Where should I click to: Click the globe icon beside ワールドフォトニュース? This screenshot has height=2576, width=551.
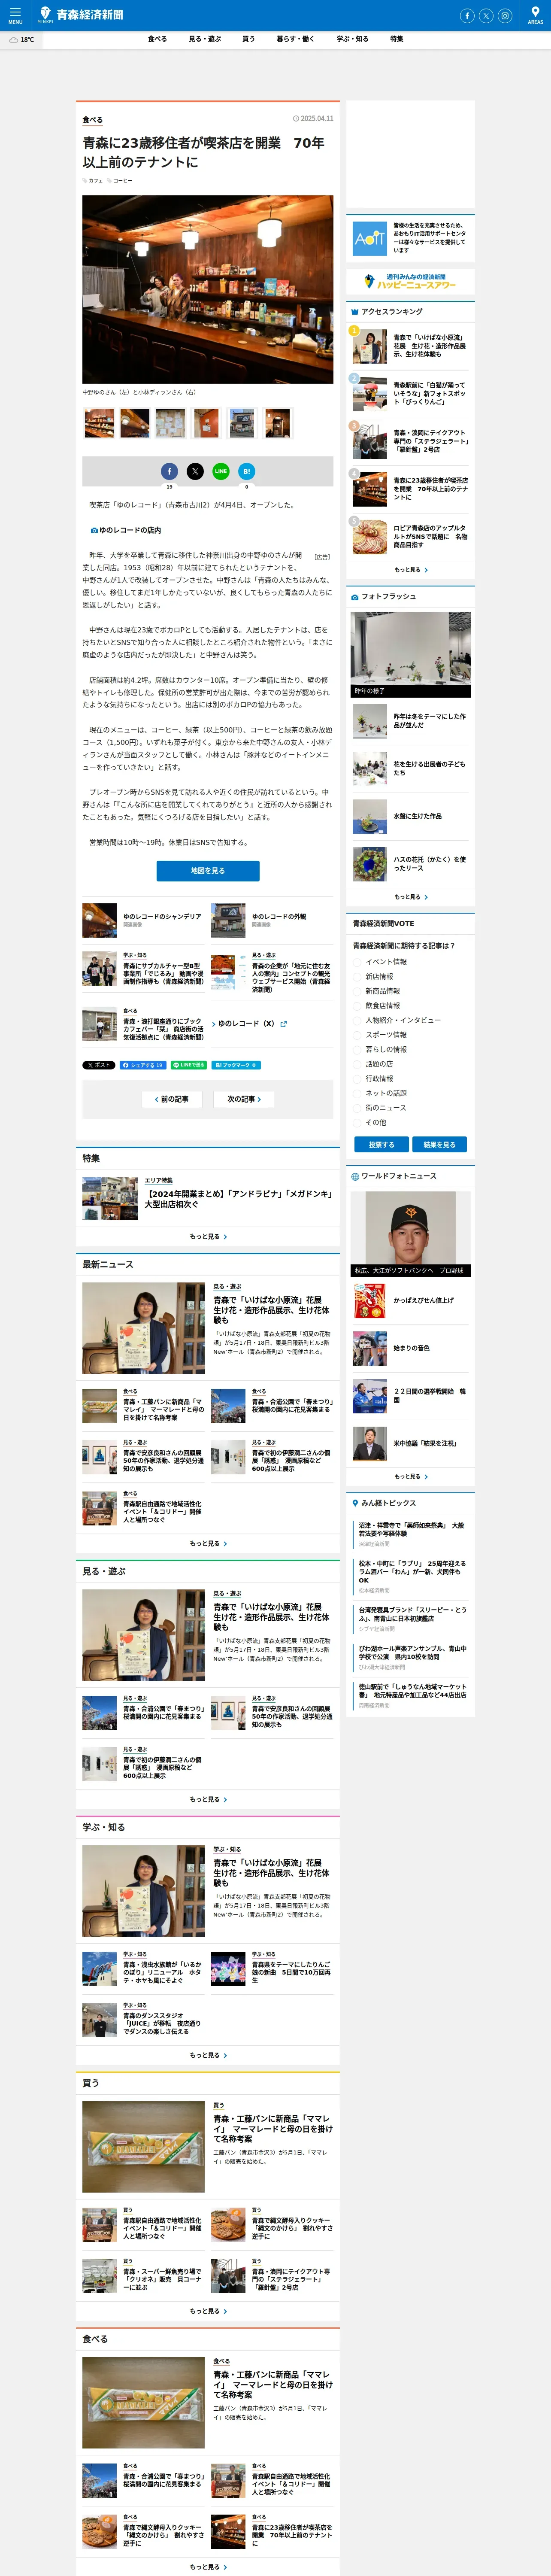click(354, 1176)
